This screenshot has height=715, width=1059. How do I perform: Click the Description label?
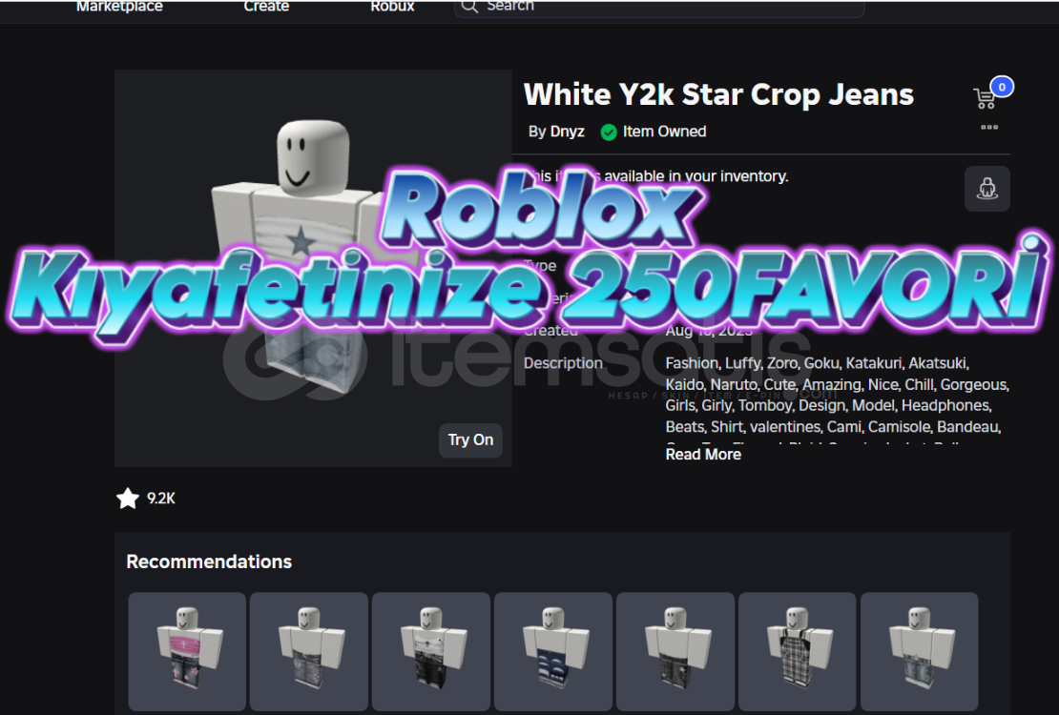pos(563,363)
